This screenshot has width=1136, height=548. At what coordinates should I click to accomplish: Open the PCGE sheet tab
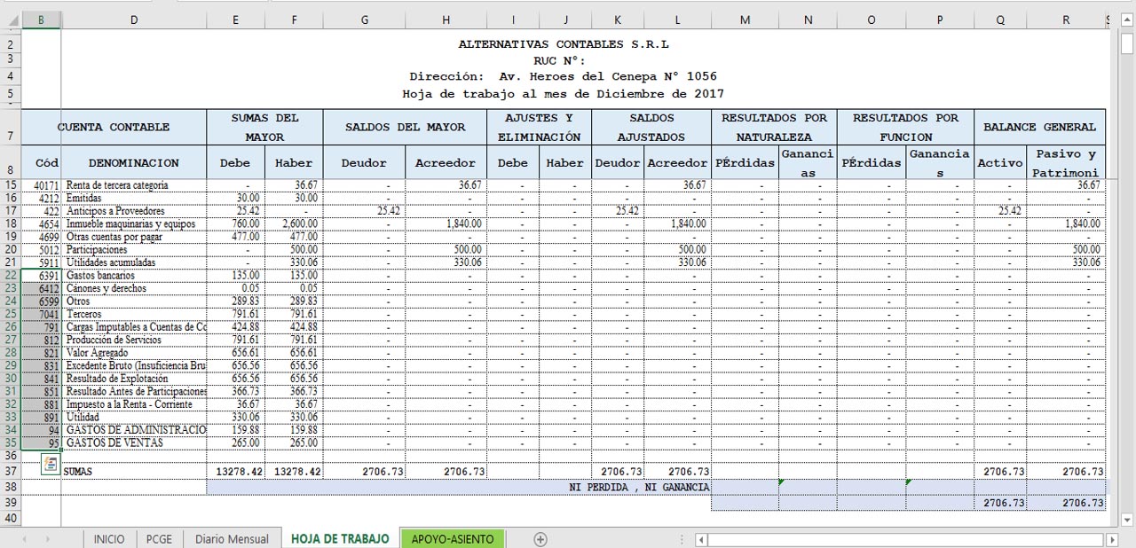coord(159,539)
